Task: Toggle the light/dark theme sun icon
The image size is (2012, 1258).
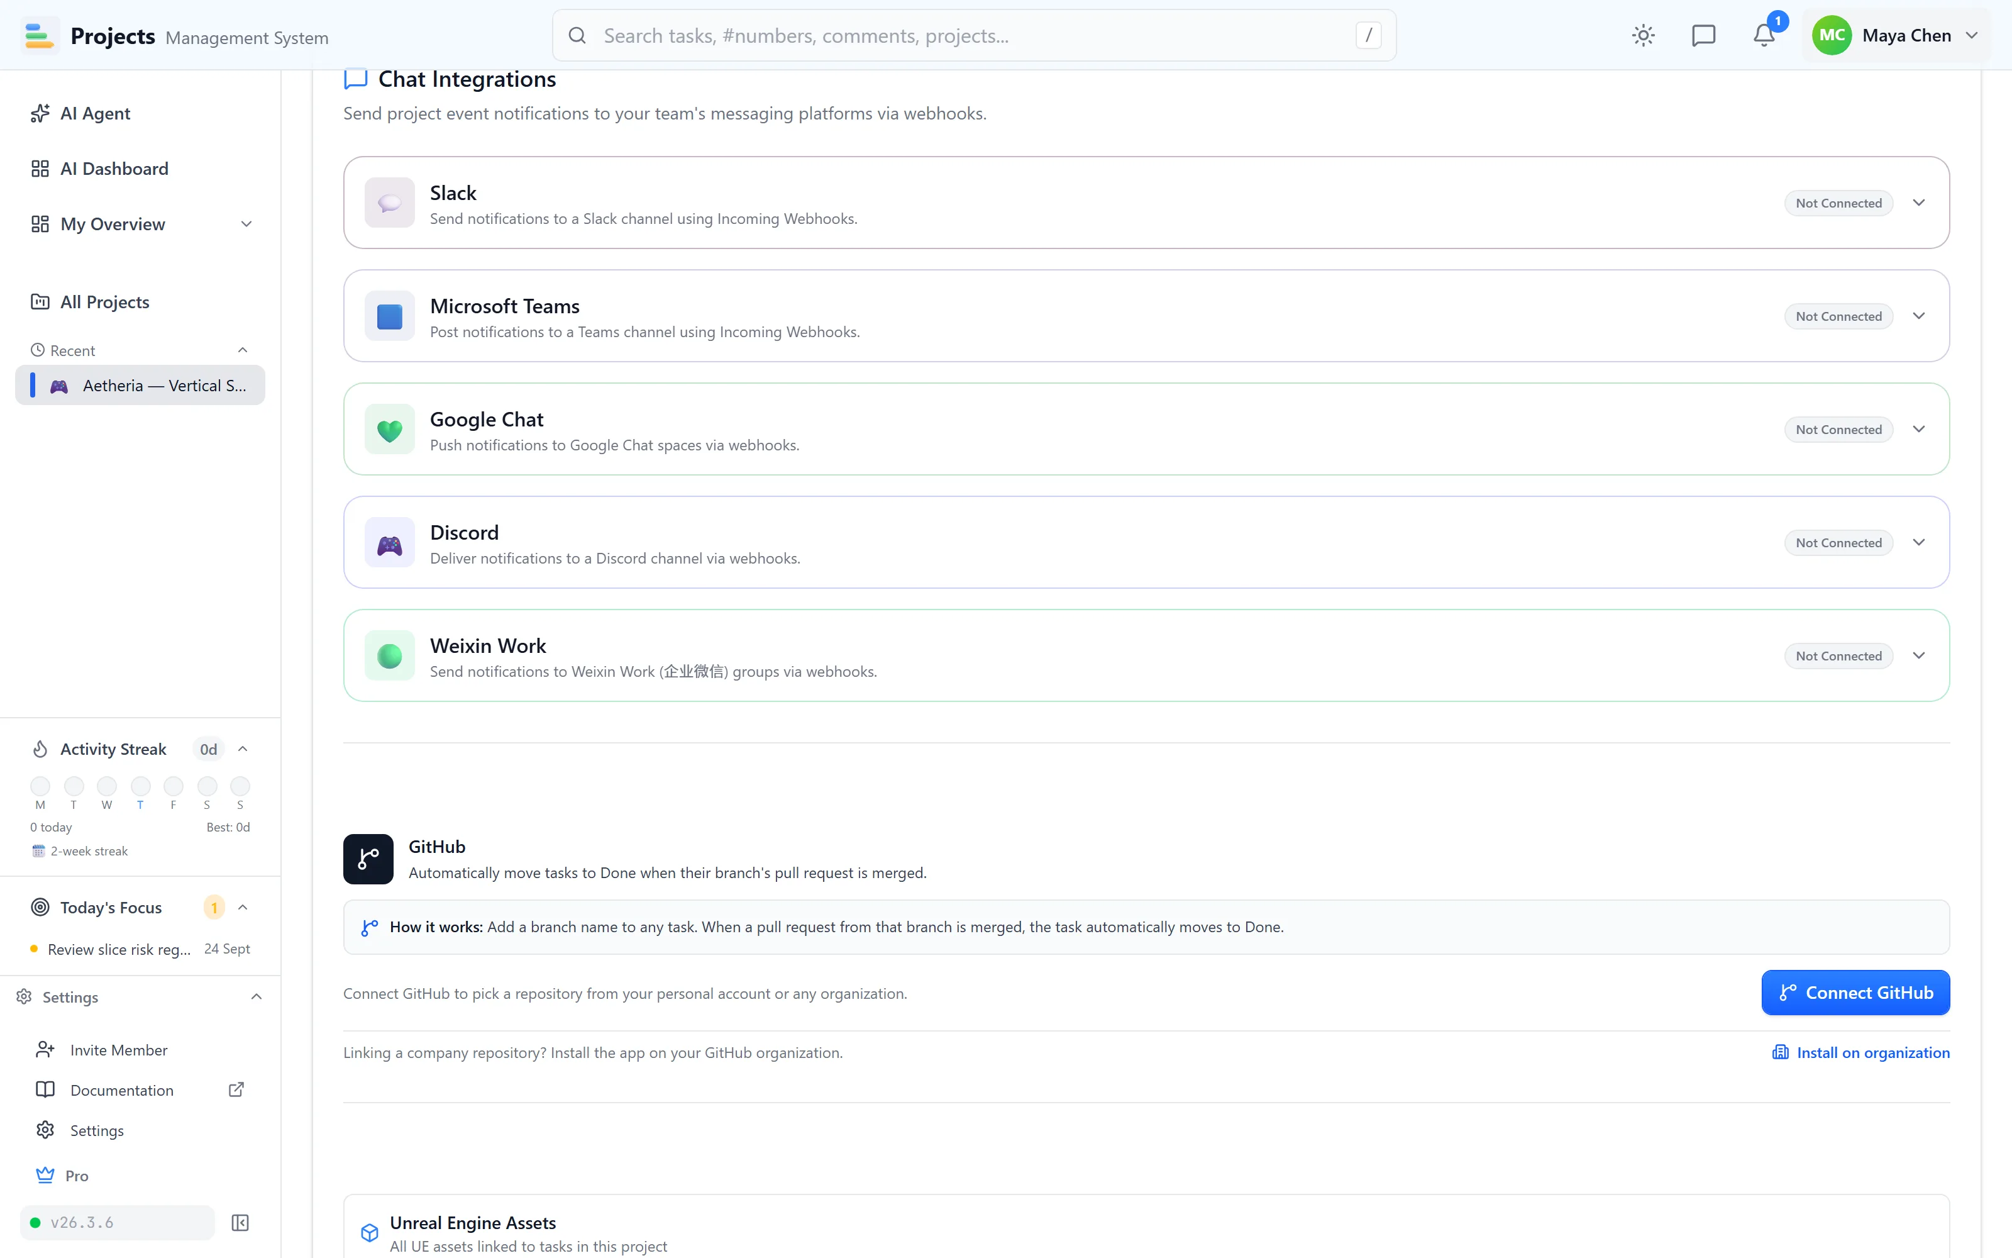Action: pyautogui.click(x=1643, y=35)
